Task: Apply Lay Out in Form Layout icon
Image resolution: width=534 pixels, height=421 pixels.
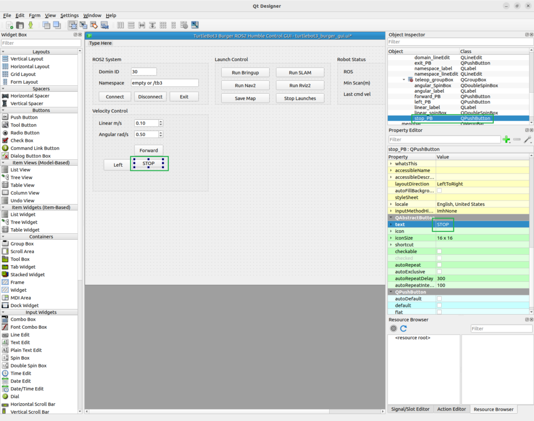Action: click(x=174, y=25)
